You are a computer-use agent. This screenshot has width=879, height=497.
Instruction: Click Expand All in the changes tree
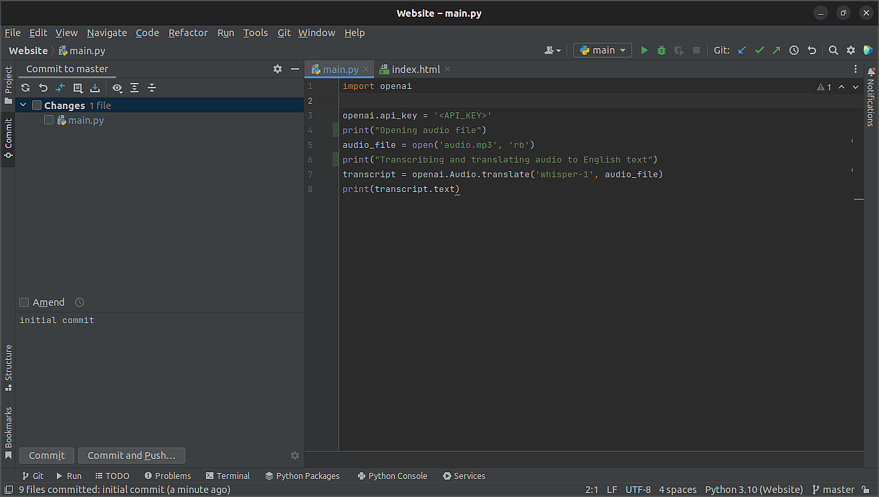(134, 88)
